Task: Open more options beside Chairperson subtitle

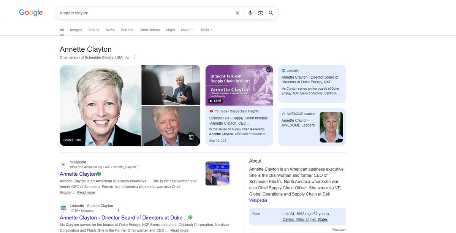Action: point(135,57)
